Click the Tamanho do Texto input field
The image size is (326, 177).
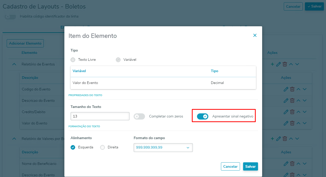pyautogui.click(x=100, y=116)
